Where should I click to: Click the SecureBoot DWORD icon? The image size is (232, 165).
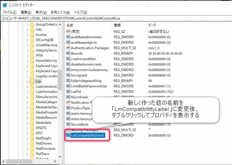68,124
